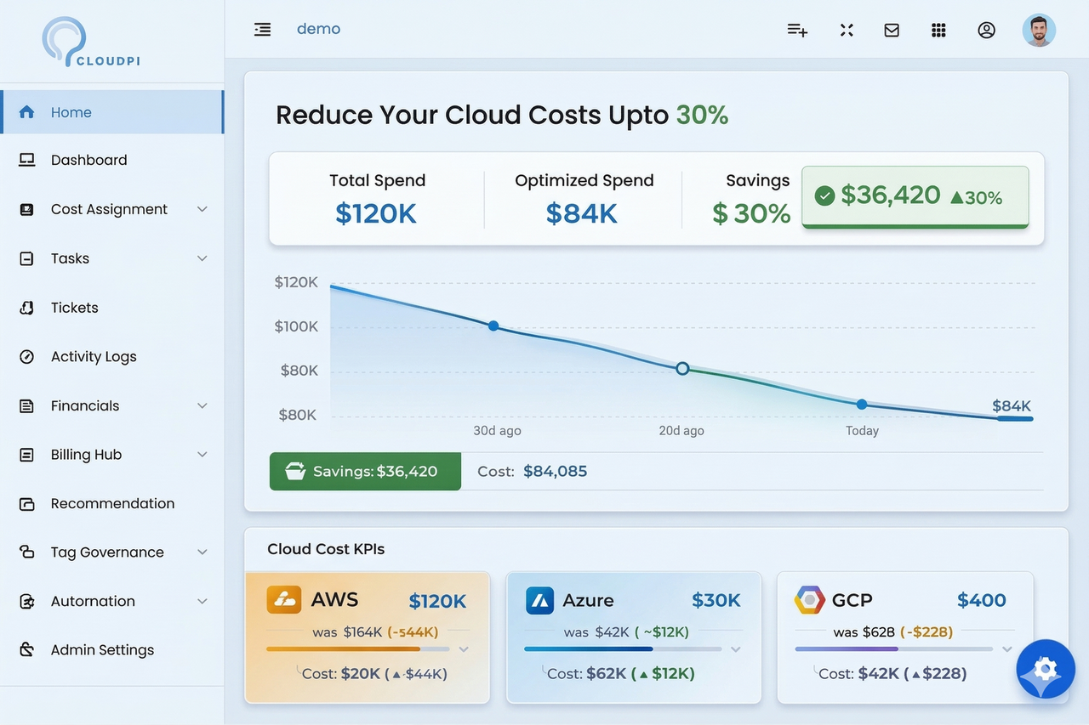
Task: Open the account profile icon
Action: pos(986,29)
